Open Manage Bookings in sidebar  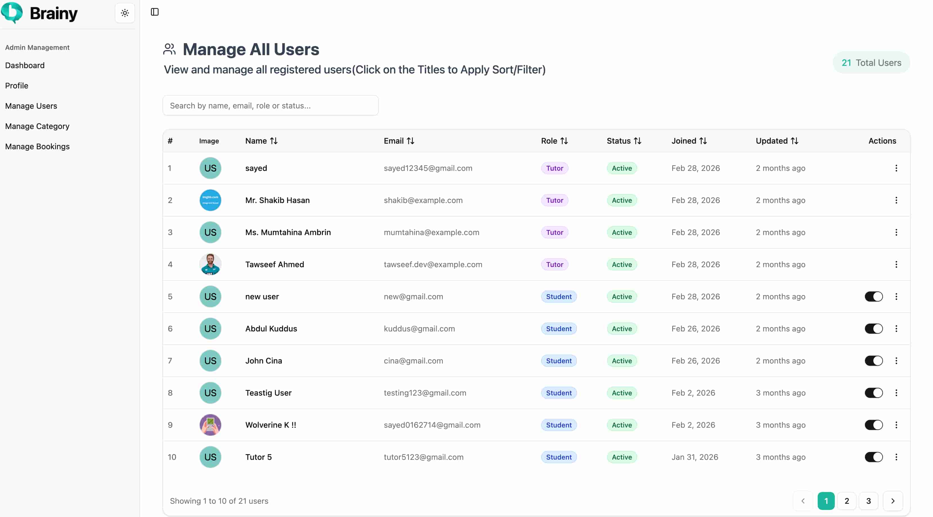point(37,146)
